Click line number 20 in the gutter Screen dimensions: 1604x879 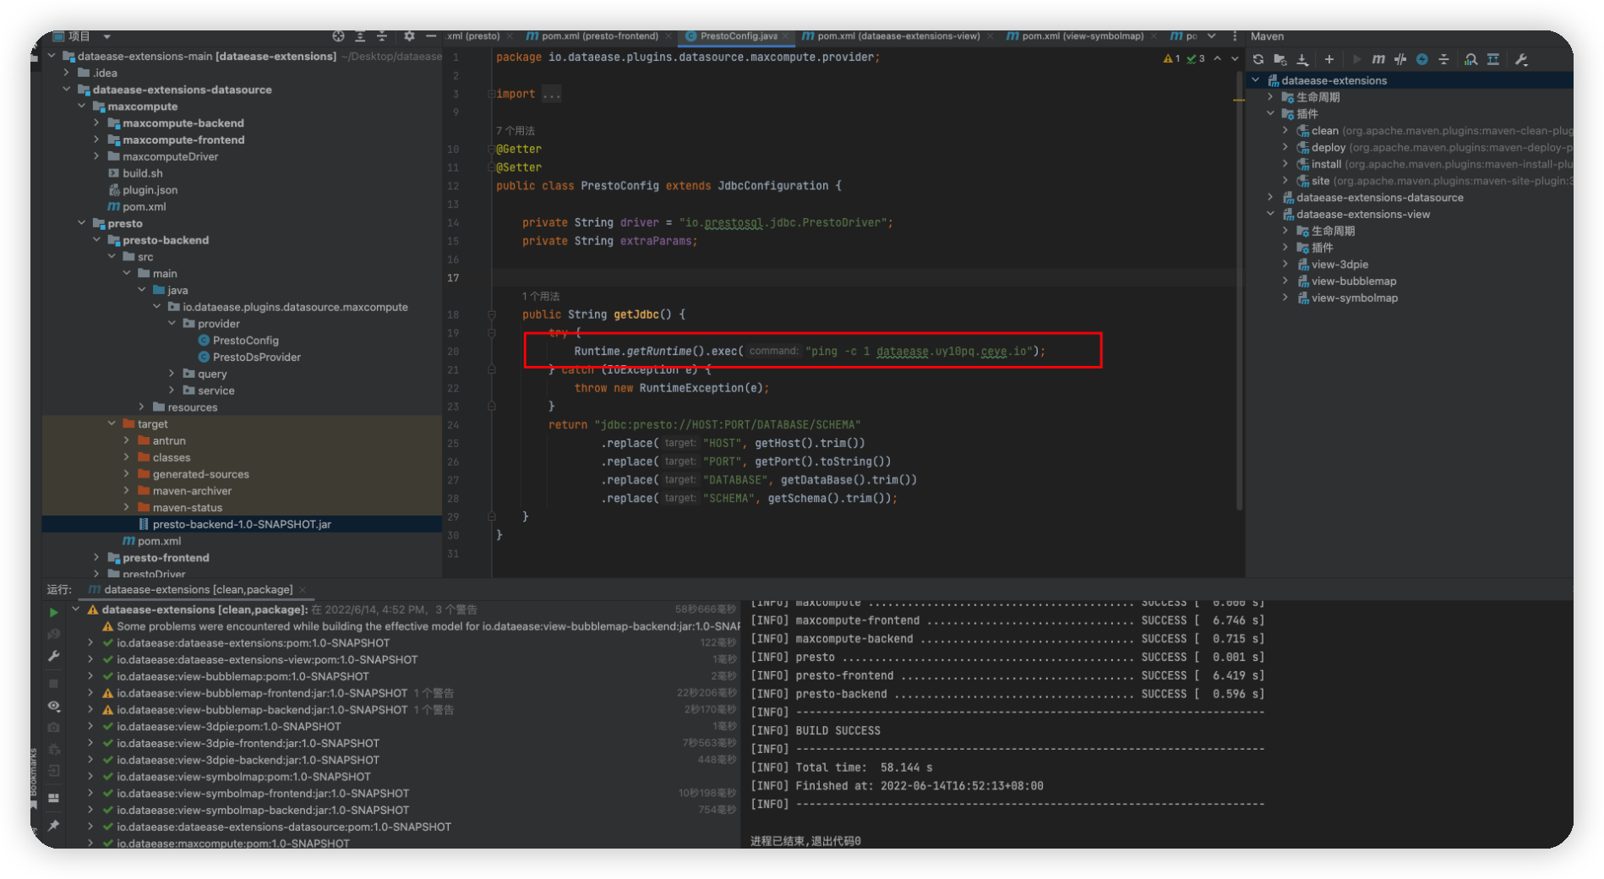453,351
